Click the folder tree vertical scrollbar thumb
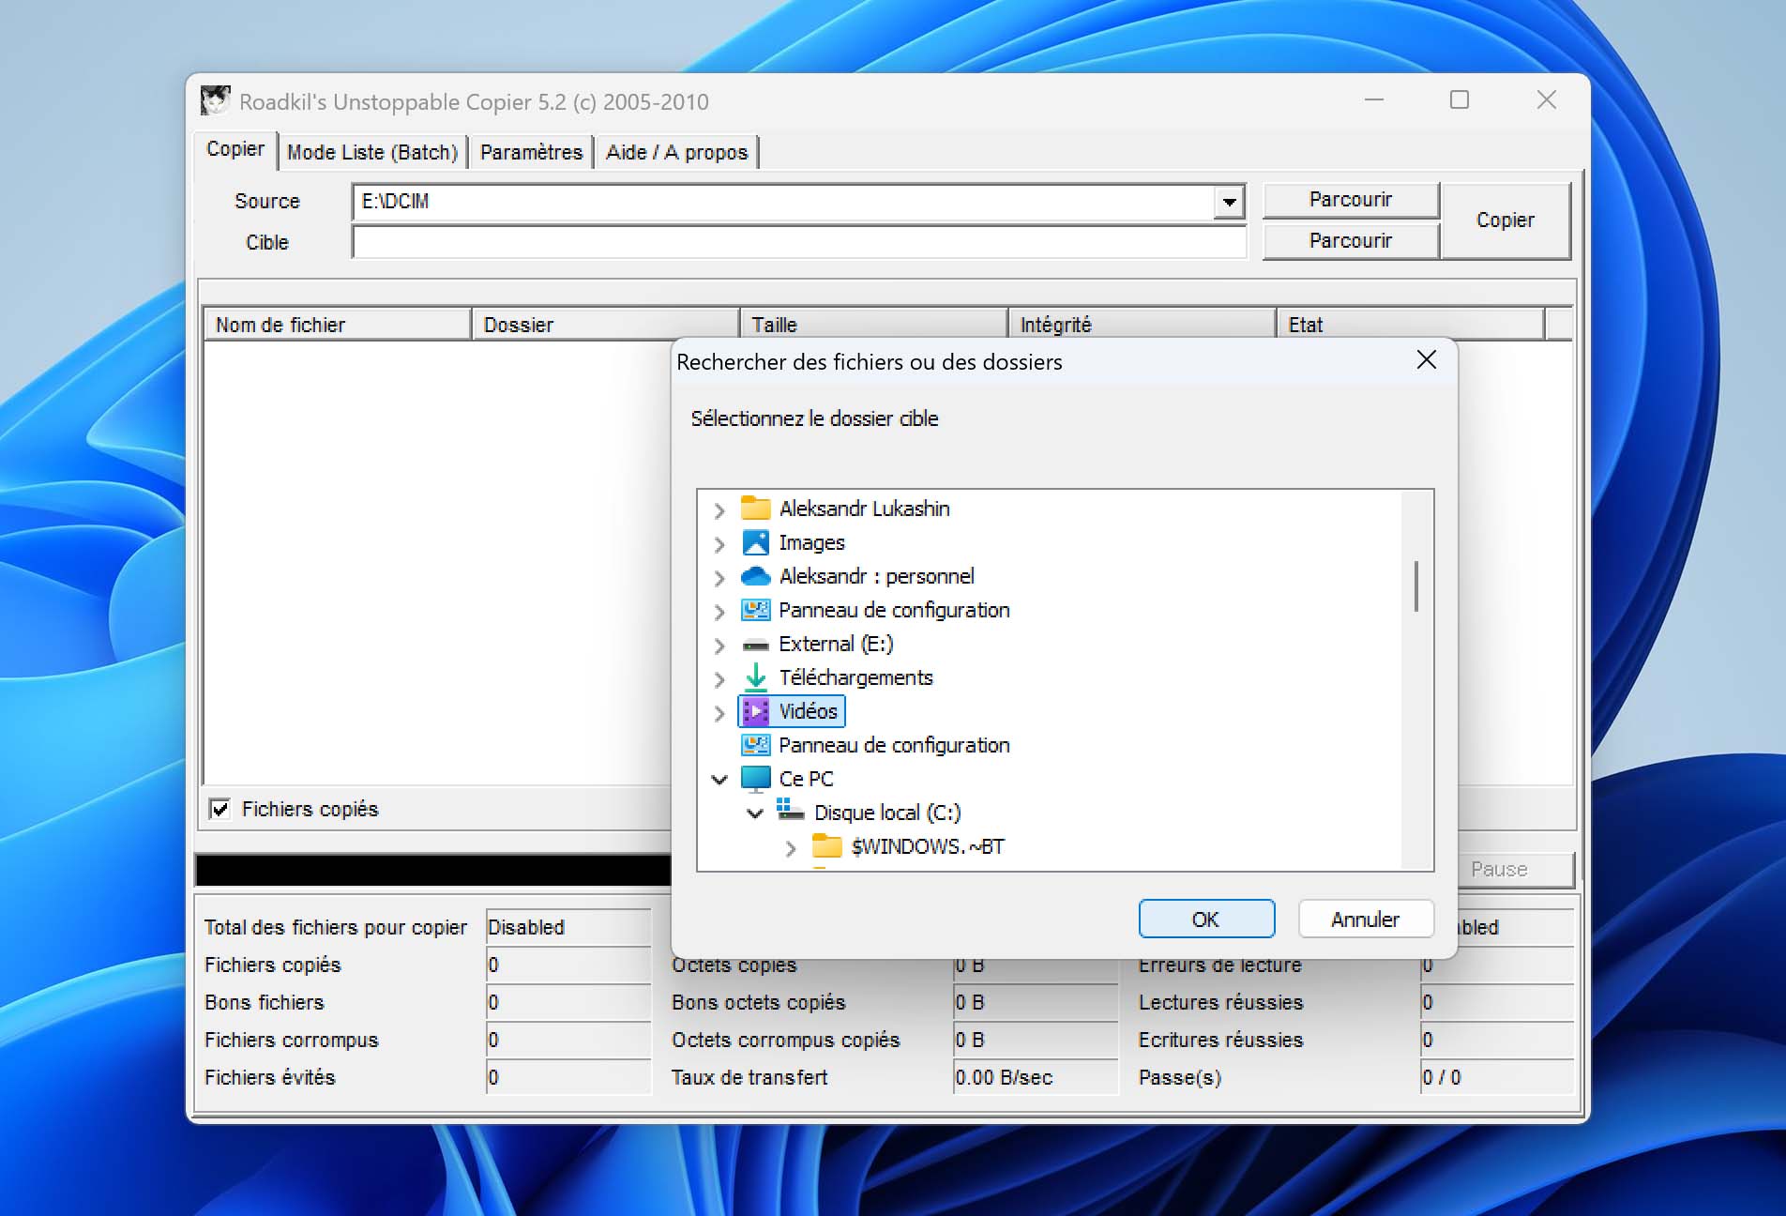Image resolution: width=1786 pixels, height=1216 pixels. (1416, 586)
